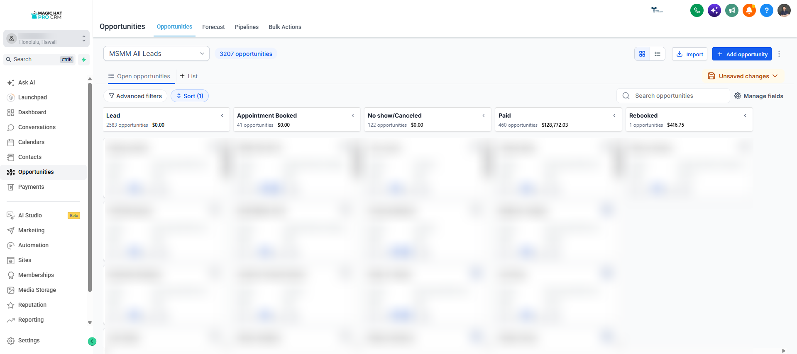The image size is (797, 354).
Task: Open the Pipelines tab
Action: pos(247,27)
